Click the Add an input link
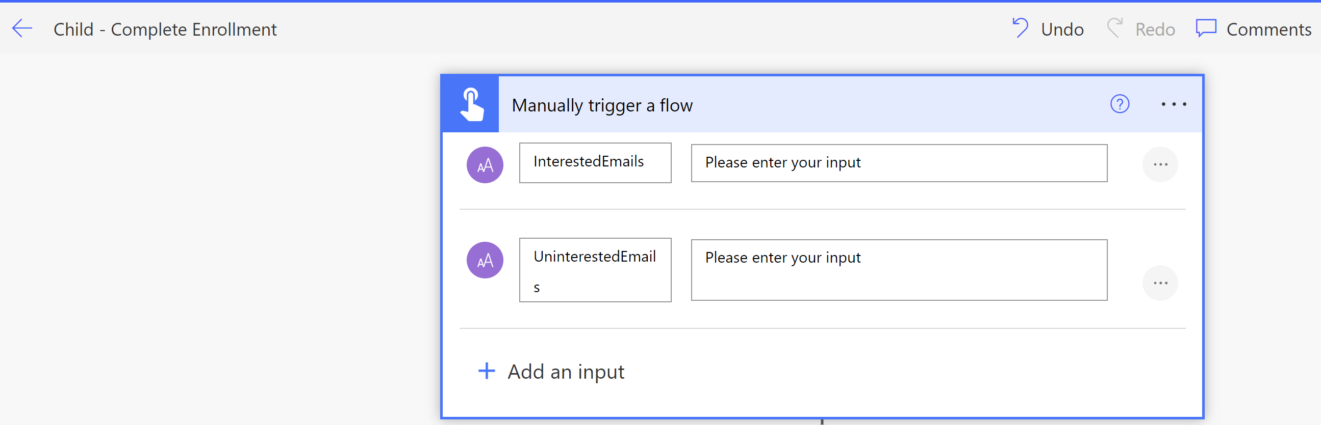1321x425 pixels. [x=566, y=372]
